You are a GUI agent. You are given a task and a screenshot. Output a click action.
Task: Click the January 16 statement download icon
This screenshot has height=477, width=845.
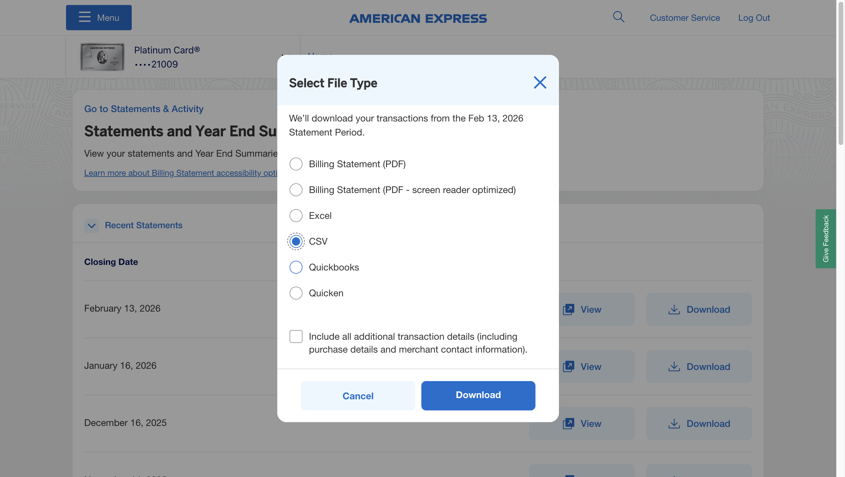click(674, 366)
